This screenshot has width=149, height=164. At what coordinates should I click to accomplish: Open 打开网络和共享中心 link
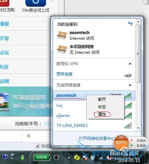coord(97,138)
